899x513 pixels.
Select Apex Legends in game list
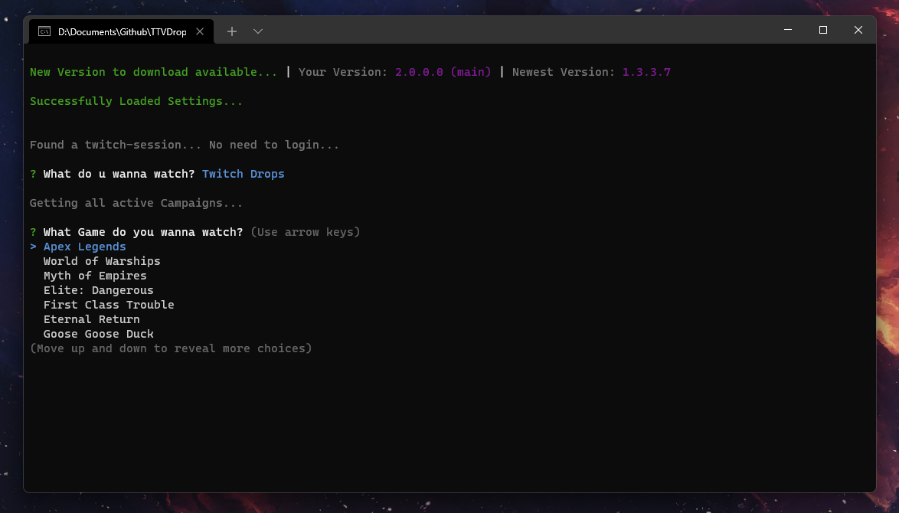pos(84,247)
